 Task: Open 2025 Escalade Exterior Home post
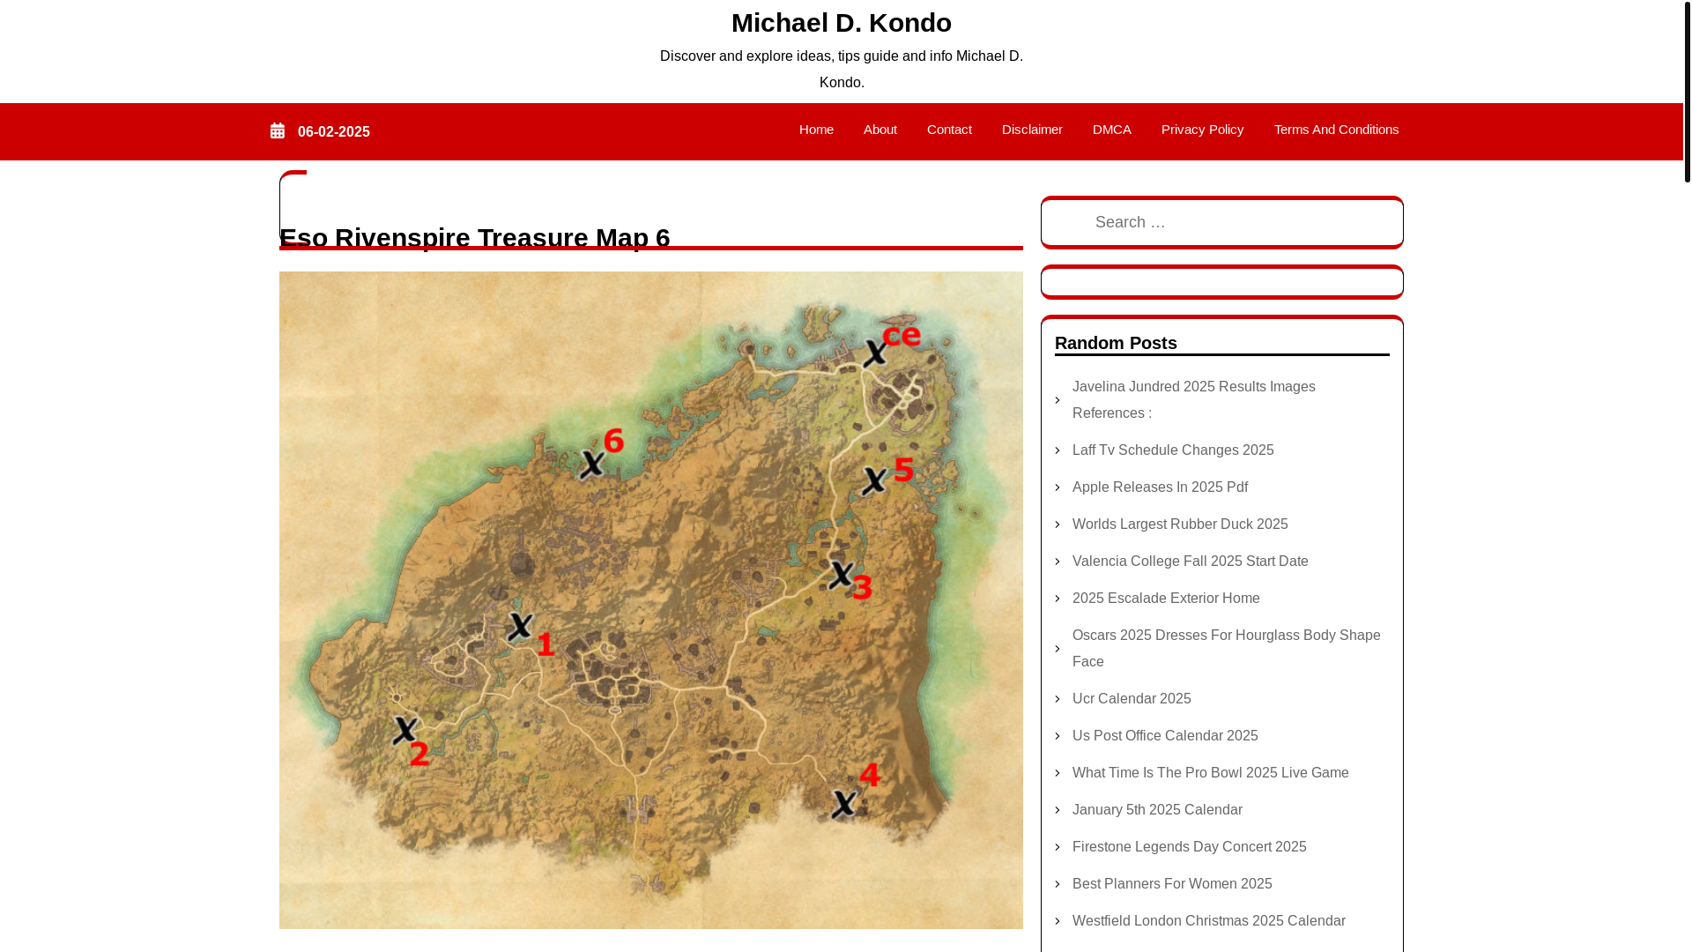click(x=1166, y=599)
